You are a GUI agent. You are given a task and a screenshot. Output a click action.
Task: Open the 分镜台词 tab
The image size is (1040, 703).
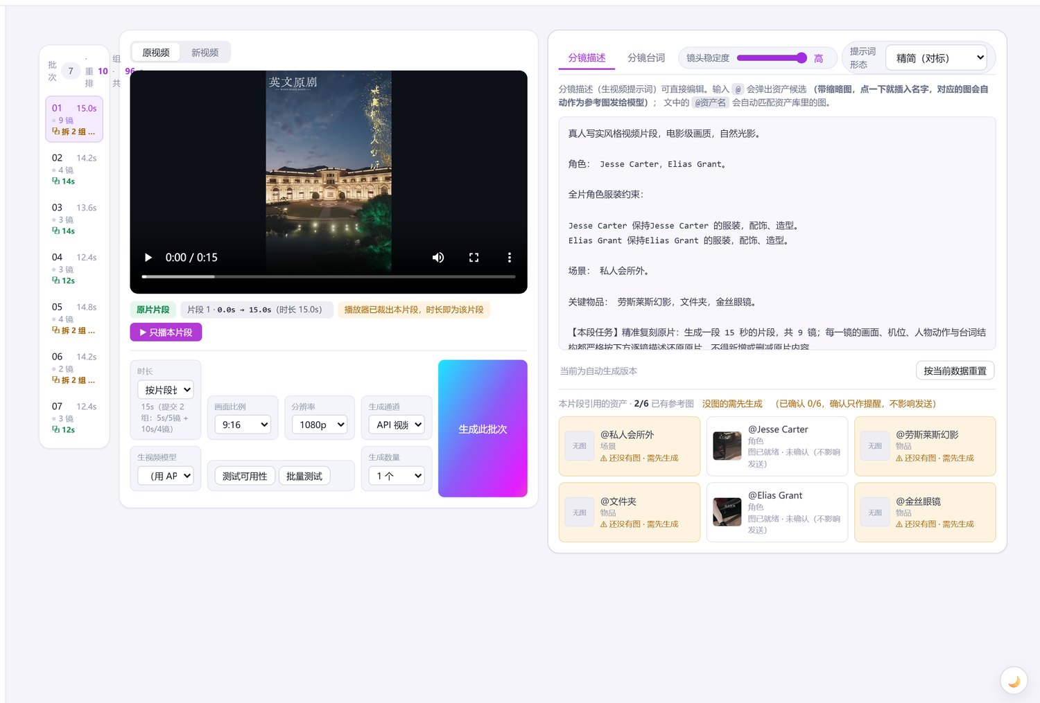tap(646, 58)
